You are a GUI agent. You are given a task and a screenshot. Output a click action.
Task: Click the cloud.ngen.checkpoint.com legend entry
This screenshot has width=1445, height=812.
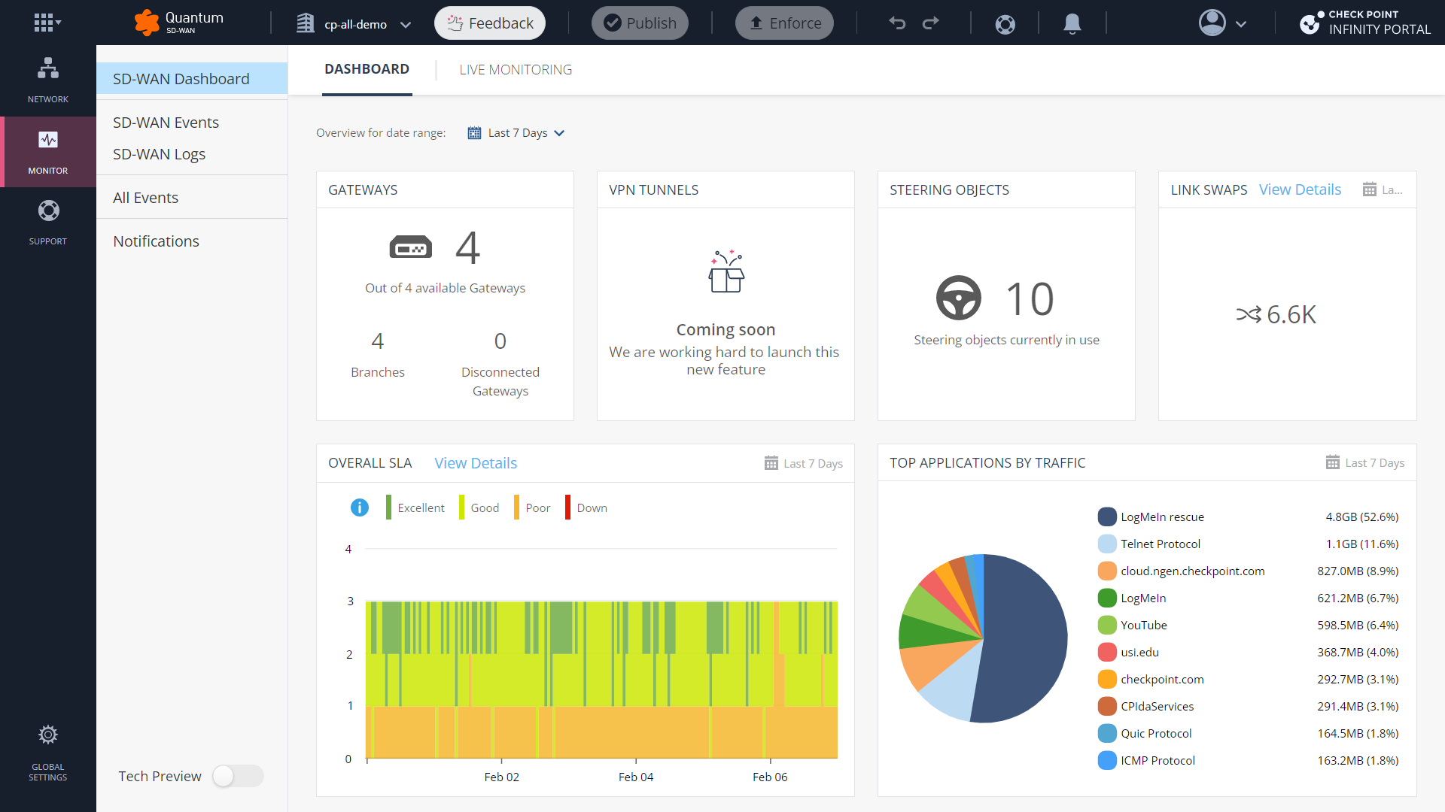[x=1193, y=571]
